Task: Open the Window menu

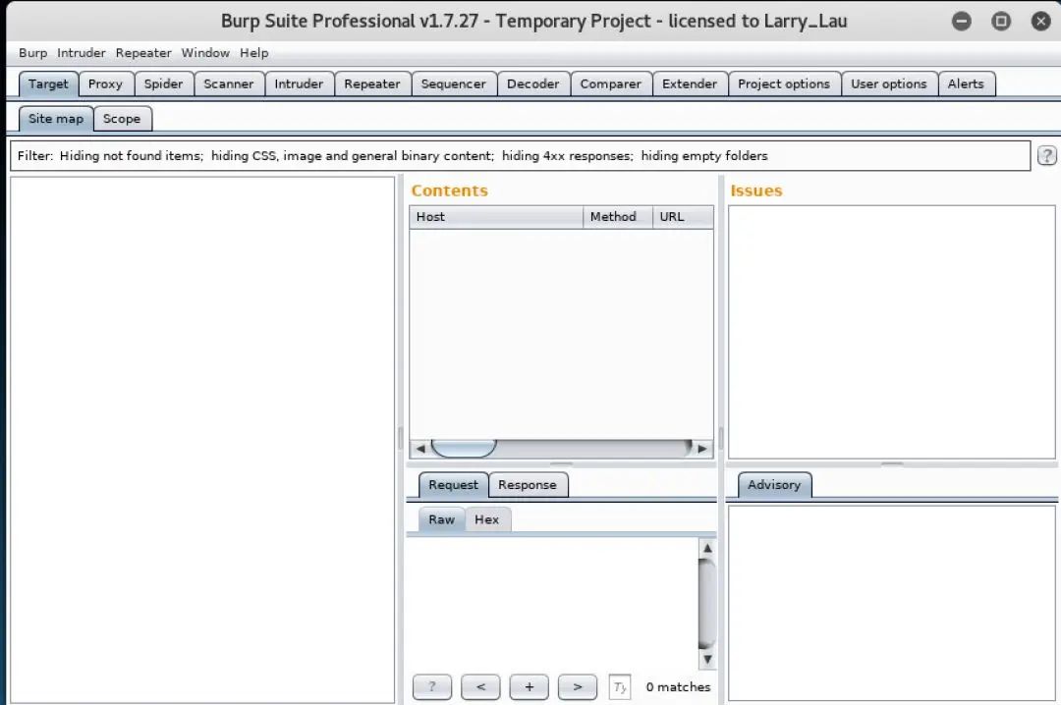Action: coord(205,53)
